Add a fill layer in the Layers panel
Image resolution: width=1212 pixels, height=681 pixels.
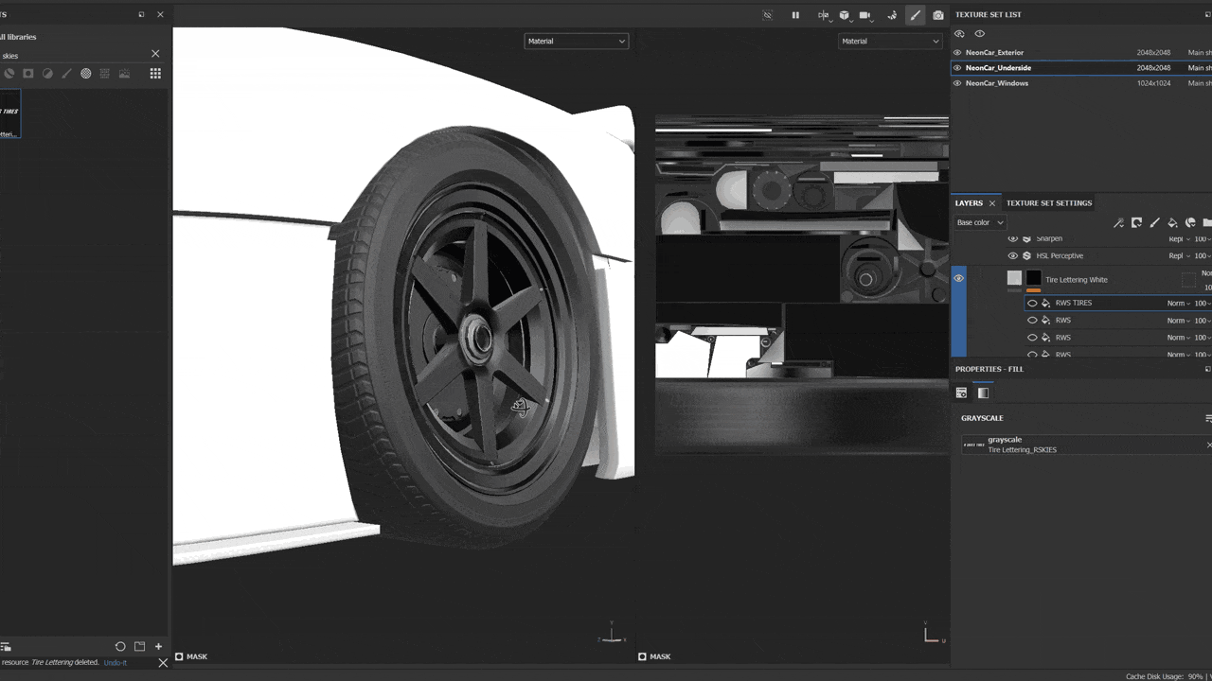(x=1172, y=222)
